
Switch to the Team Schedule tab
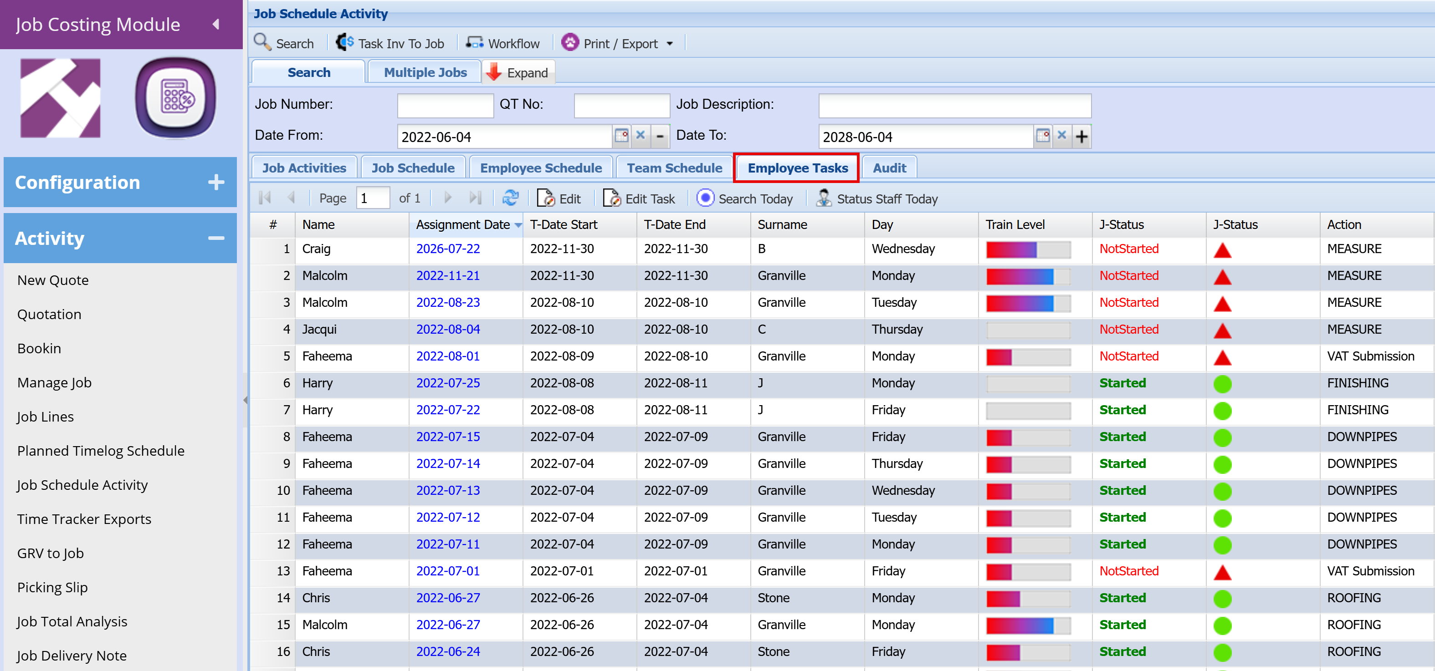coord(674,168)
